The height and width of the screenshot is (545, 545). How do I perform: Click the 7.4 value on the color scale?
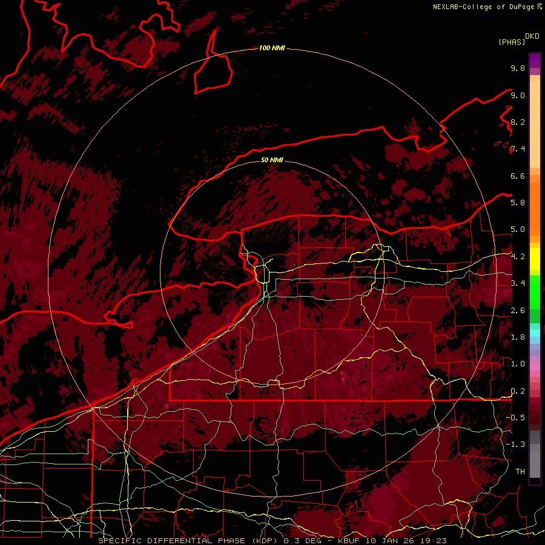(x=518, y=149)
